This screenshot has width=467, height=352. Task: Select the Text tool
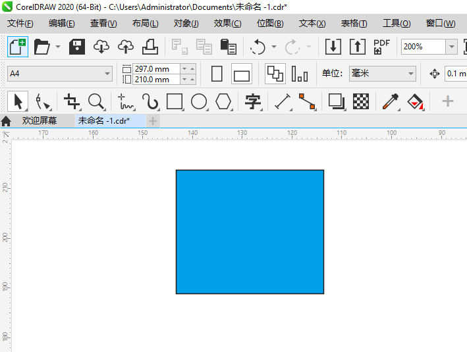click(x=253, y=101)
